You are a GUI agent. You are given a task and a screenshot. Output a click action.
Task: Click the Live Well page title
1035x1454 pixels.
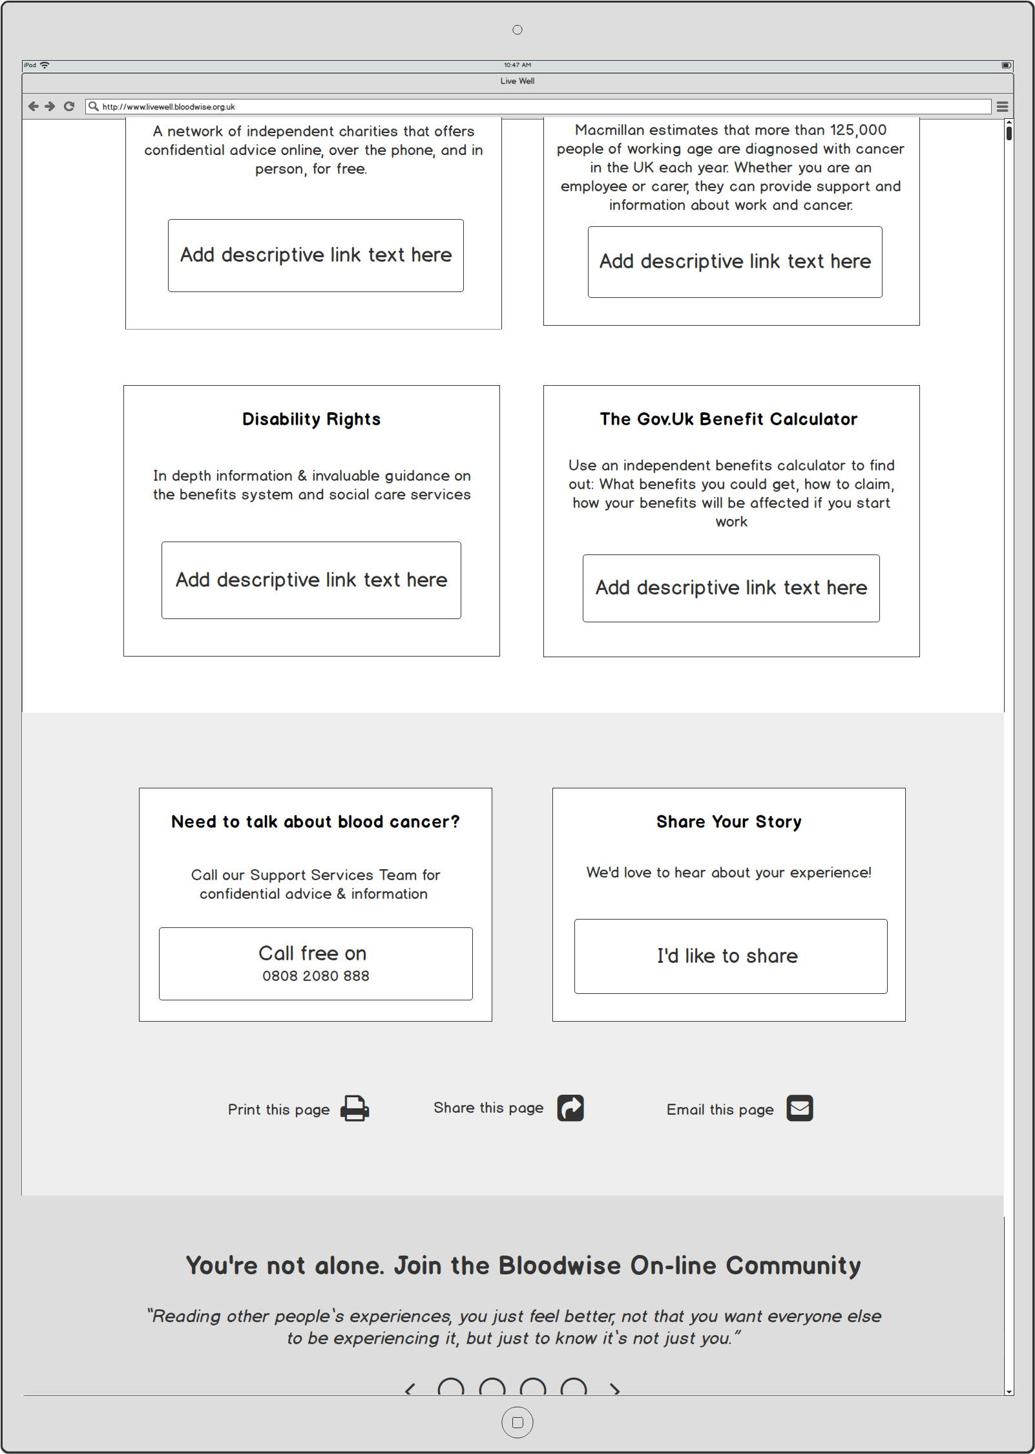(517, 81)
